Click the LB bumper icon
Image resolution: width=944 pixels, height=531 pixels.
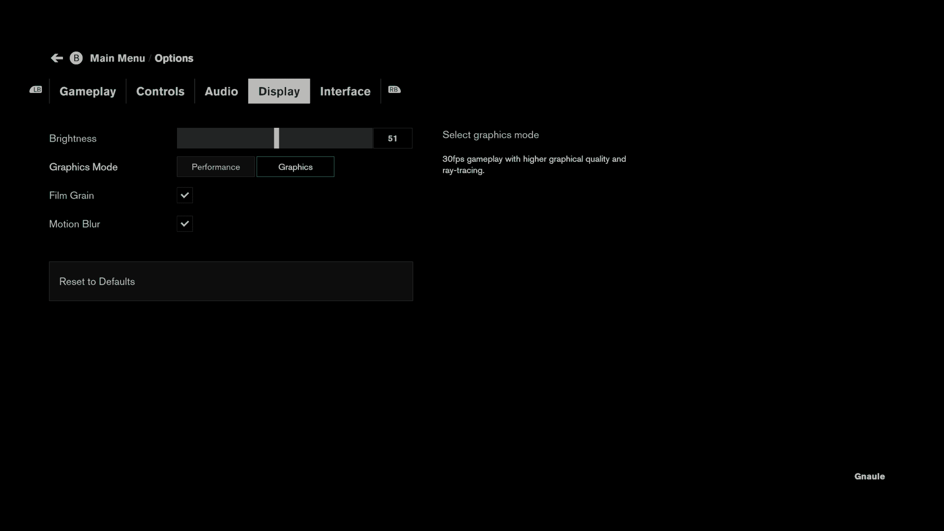click(36, 89)
